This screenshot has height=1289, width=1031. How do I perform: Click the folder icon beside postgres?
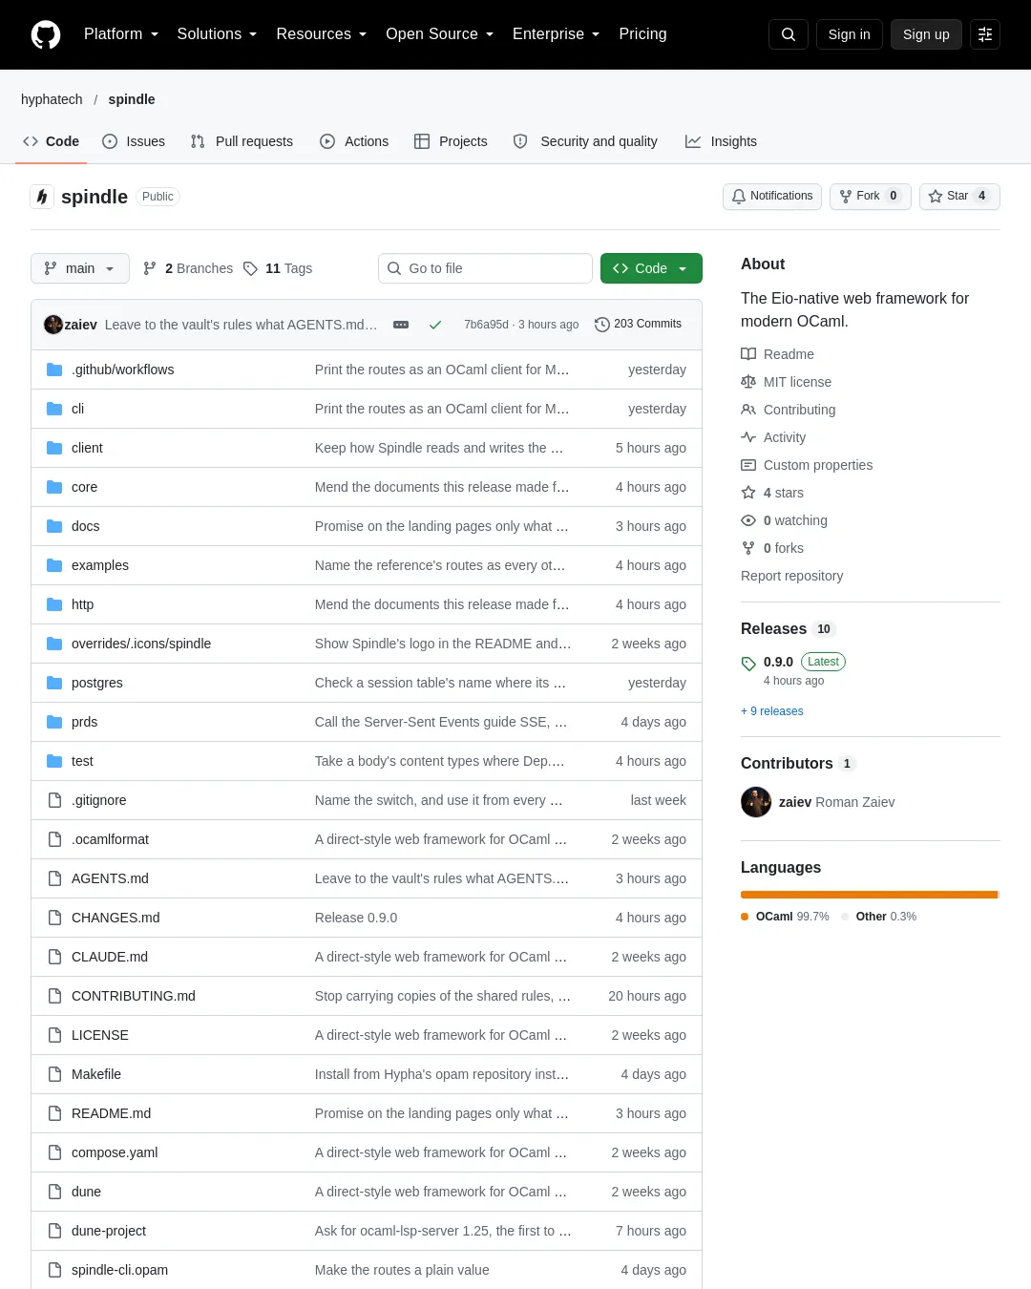(54, 683)
